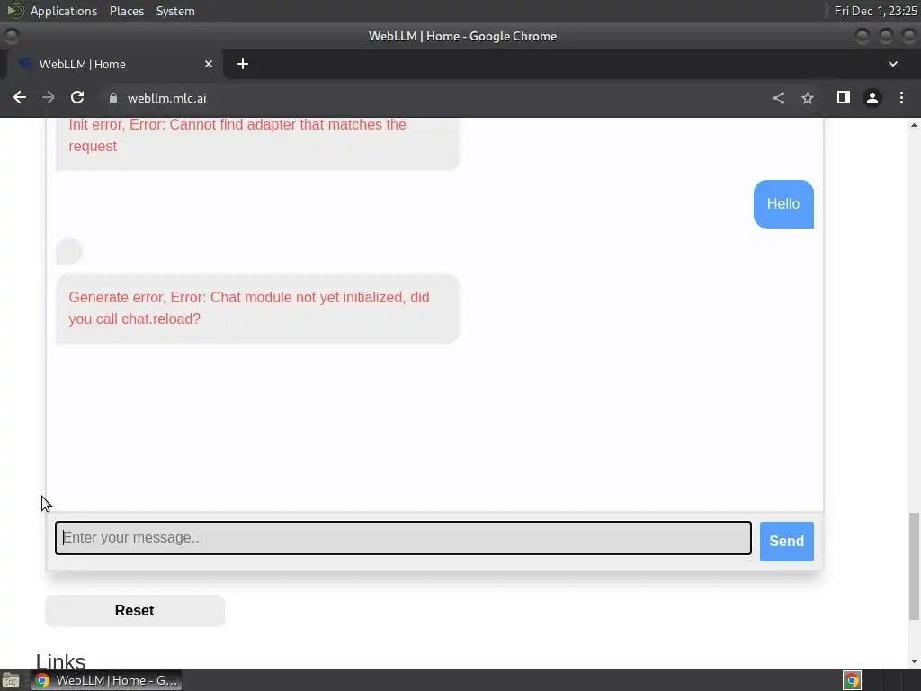Open the Chrome profile menu
This screenshot has height=691, width=921.
872,98
